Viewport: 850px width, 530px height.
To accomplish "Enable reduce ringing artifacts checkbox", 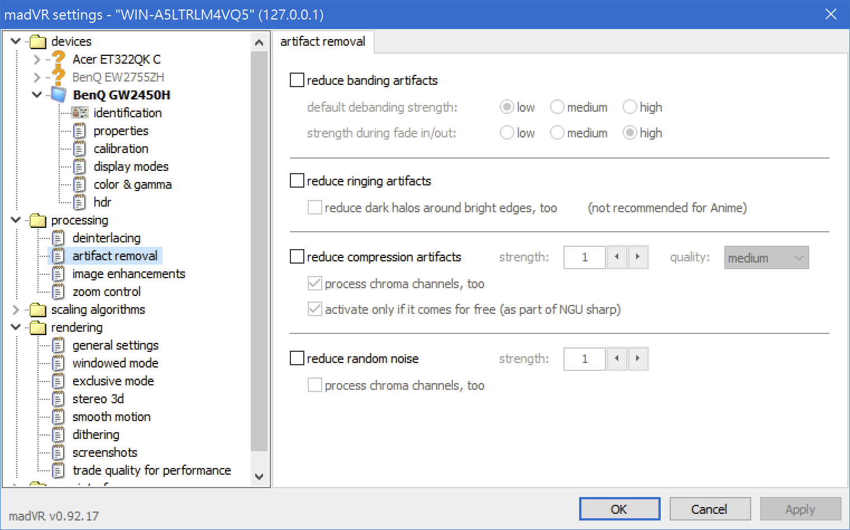I will [x=297, y=180].
